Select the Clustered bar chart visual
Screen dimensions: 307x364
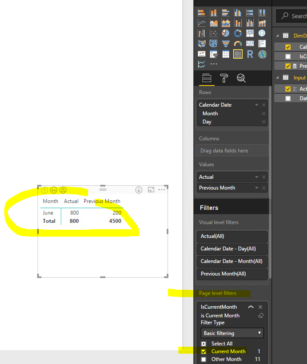click(226, 13)
